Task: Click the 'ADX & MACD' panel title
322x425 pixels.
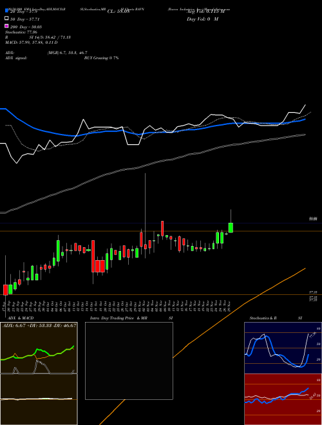Action: 21,317
